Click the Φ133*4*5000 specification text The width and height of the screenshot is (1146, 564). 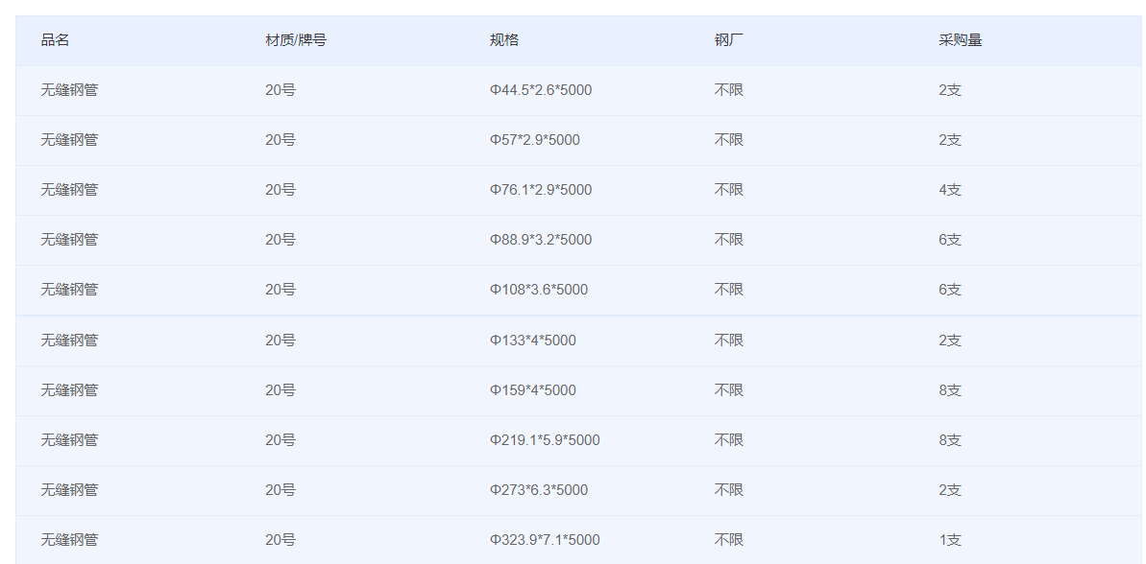(533, 341)
